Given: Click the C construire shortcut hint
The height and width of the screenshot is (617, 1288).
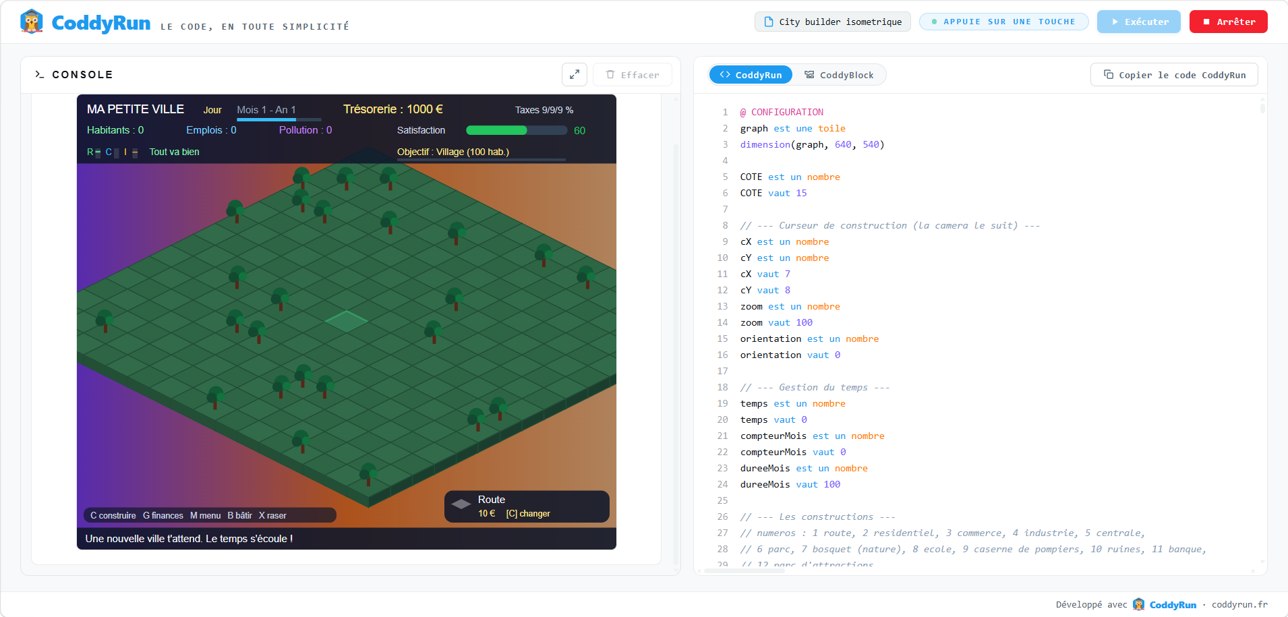Looking at the screenshot, I should 113,516.
